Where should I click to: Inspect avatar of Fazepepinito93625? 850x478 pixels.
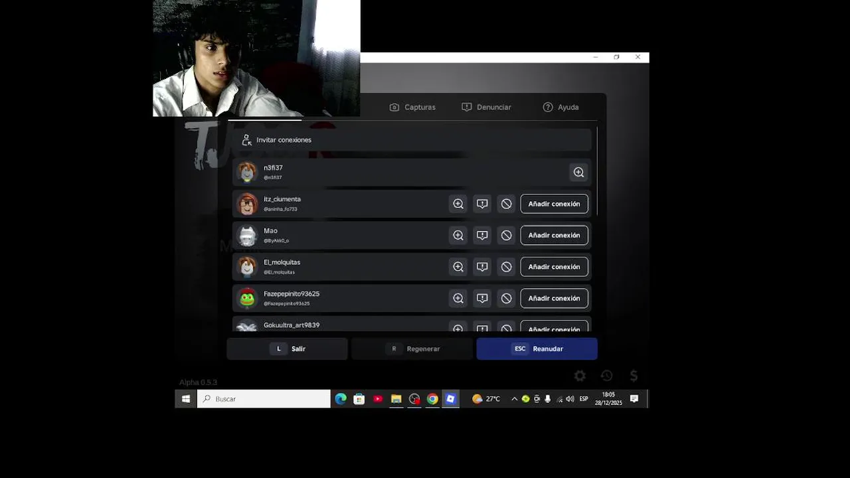(x=458, y=298)
